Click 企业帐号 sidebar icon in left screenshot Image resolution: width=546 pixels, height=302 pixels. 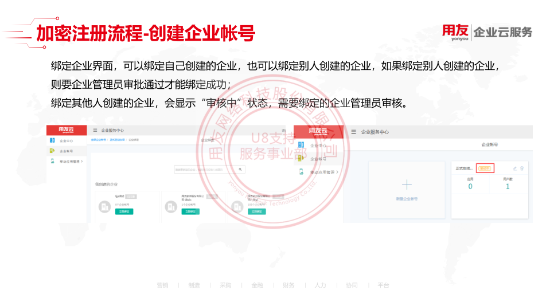52,151
